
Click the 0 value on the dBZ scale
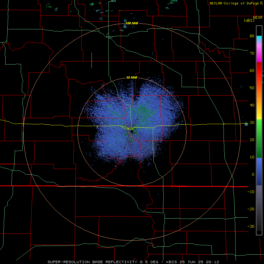[253, 175]
